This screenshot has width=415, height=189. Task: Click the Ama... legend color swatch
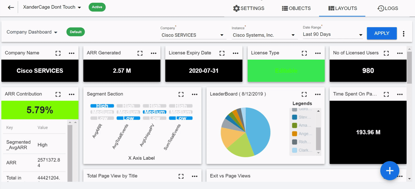[x=295, y=125]
